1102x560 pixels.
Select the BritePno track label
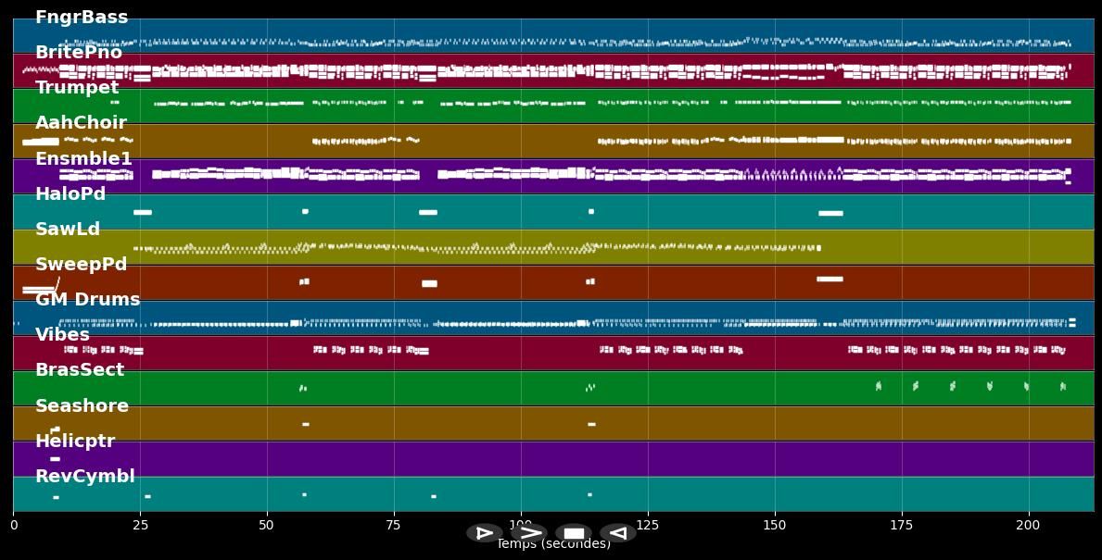pyautogui.click(x=79, y=53)
